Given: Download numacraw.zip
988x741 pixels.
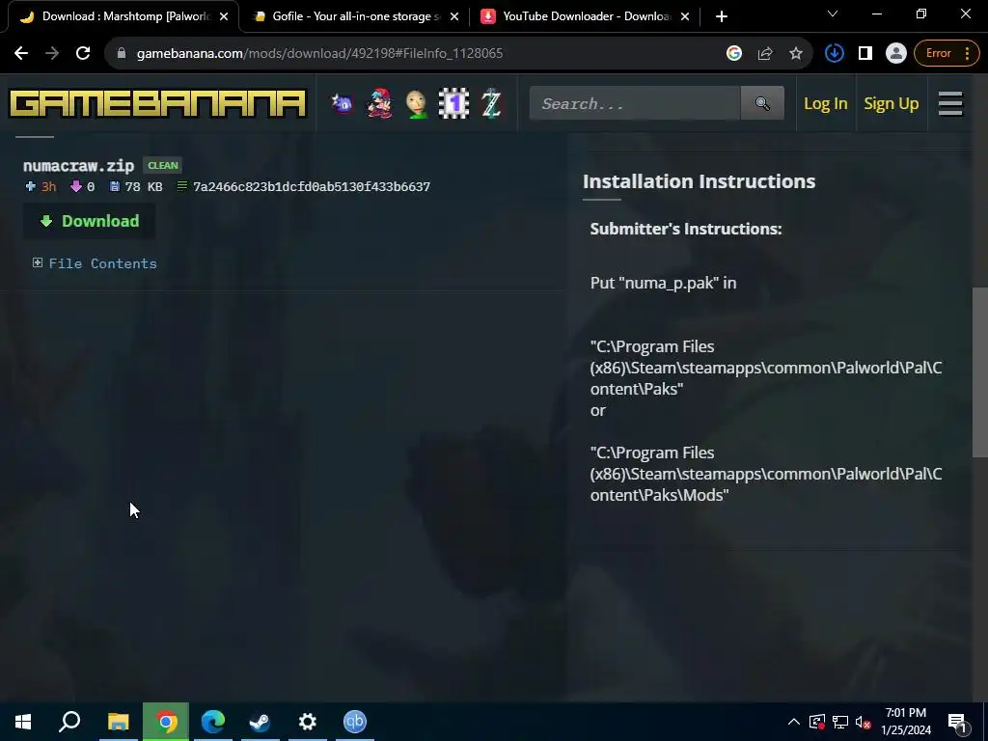Looking at the screenshot, I should [90, 221].
